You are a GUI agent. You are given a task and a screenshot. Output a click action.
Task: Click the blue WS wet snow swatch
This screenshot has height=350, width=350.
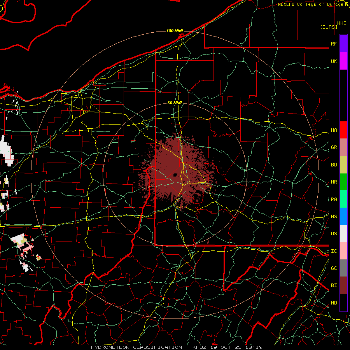343,216
